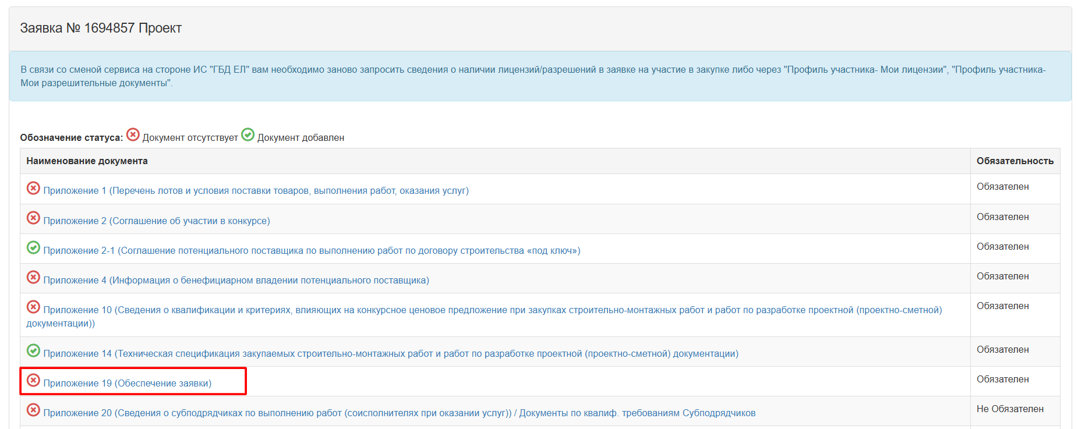1078x429 pixels.
Task: Open Приложение 2-1 'под ключ' agreement link
Action: click(x=312, y=251)
